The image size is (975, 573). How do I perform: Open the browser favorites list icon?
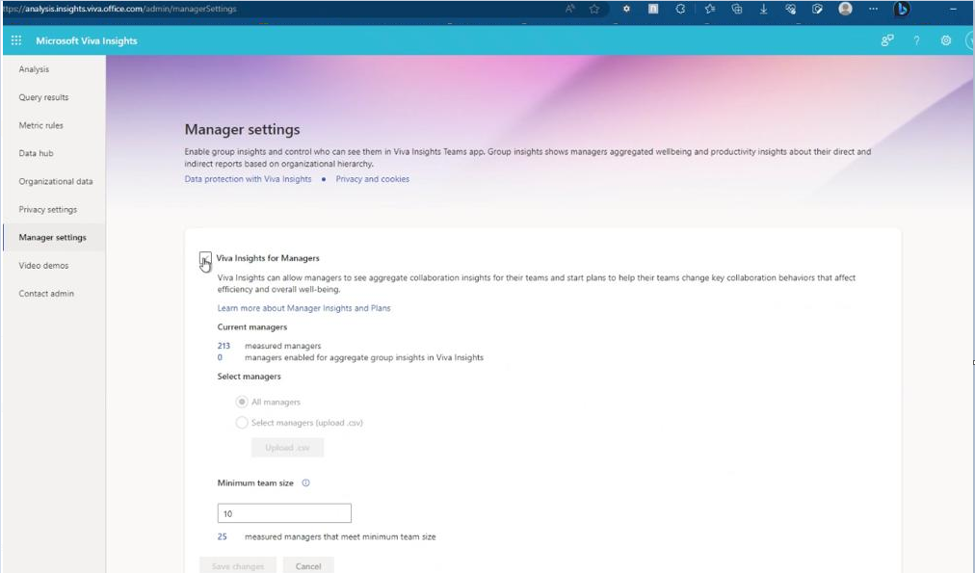709,9
